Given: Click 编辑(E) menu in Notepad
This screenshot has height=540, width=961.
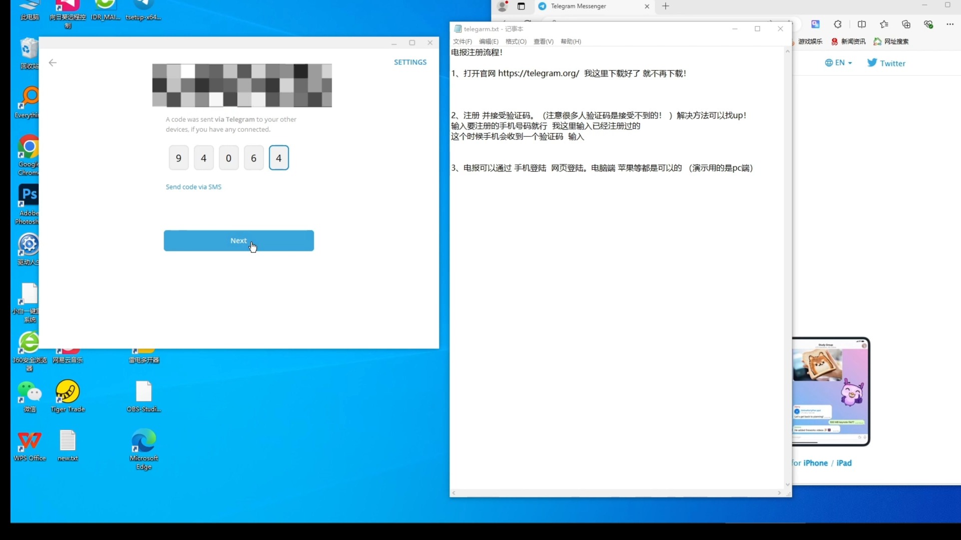Looking at the screenshot, I should [x=487, y=41].
